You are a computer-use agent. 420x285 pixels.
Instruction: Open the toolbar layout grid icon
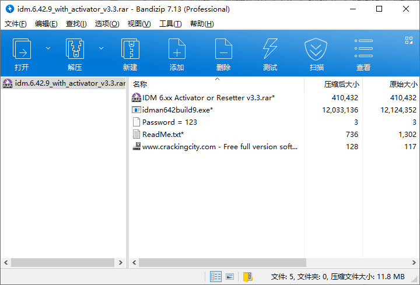pyautogui.click(x=409, y=40)
